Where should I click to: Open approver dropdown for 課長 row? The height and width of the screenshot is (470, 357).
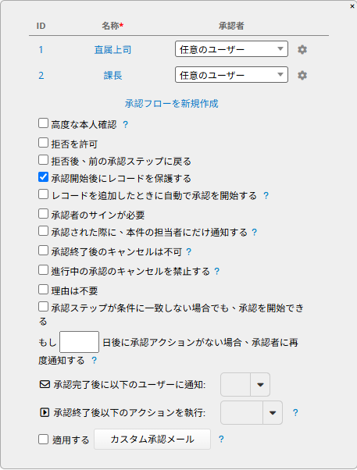click(x=231, y=75)
